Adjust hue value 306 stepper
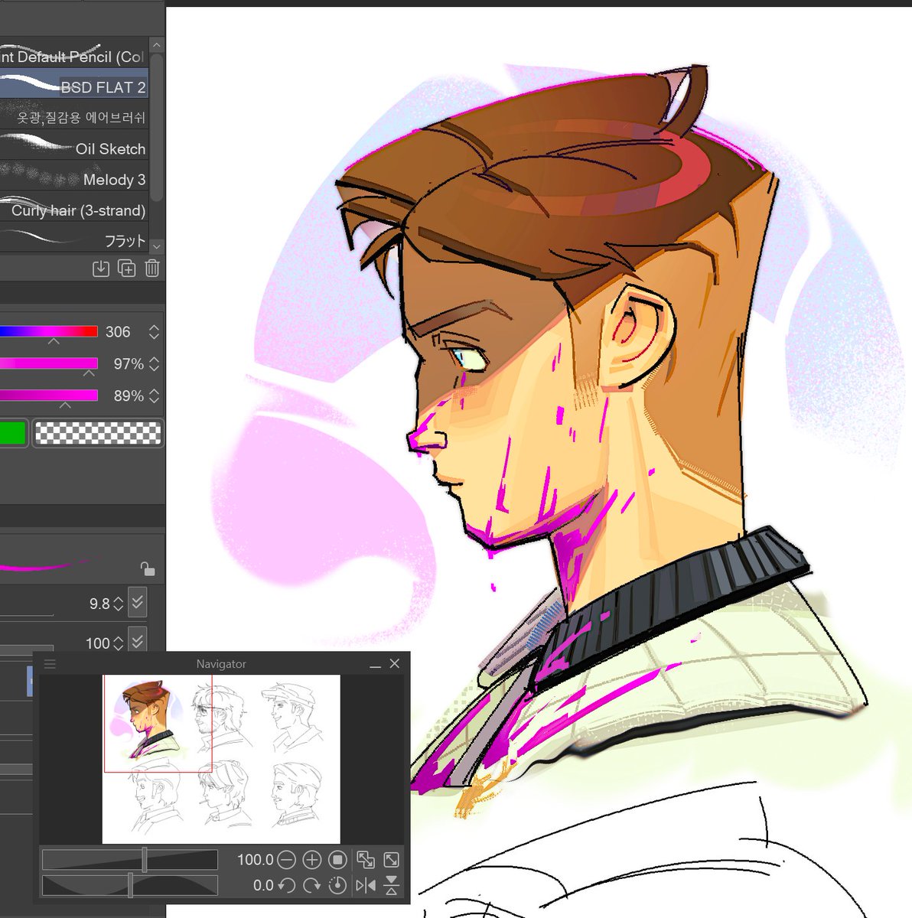This screenshot has height=918, width=912. (x=154, y=331)
